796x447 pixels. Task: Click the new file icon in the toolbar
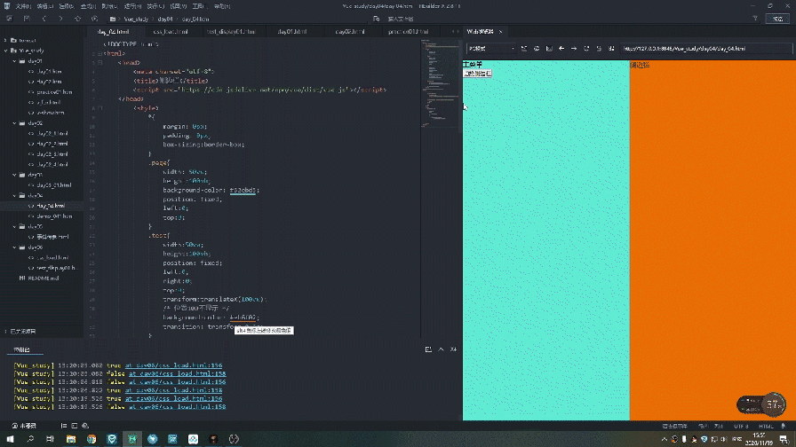pos(9,19)
